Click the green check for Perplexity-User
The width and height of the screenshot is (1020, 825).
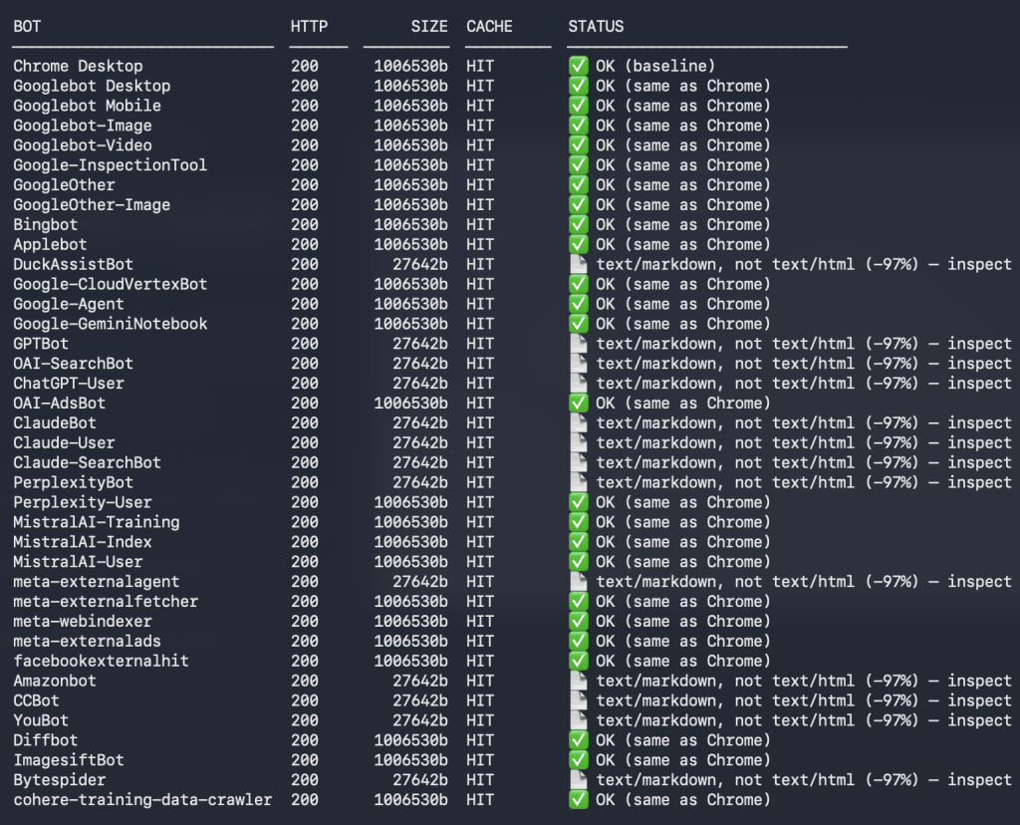click(579, 502)
